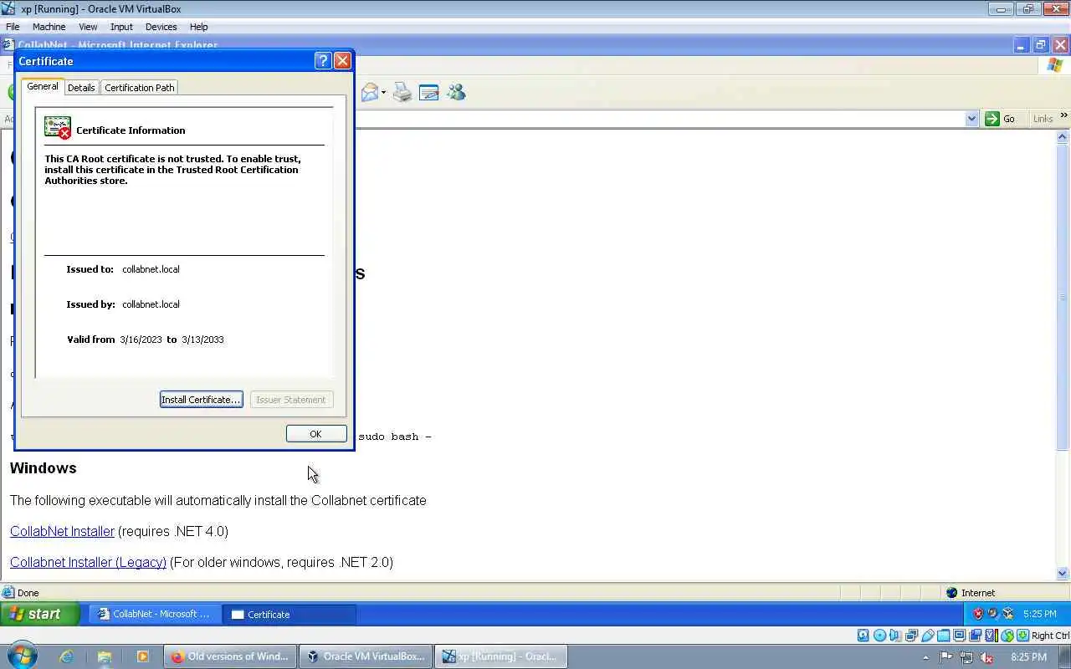The image size is (1071, 669).
Task: Click the certificate help question-mark button
Action: click(x=323, y=61)
